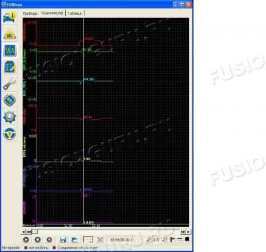This screenshot has height=252, width=266.
Task: Expand the dropdown box in bottom toolbar
Action: point(88,239)
